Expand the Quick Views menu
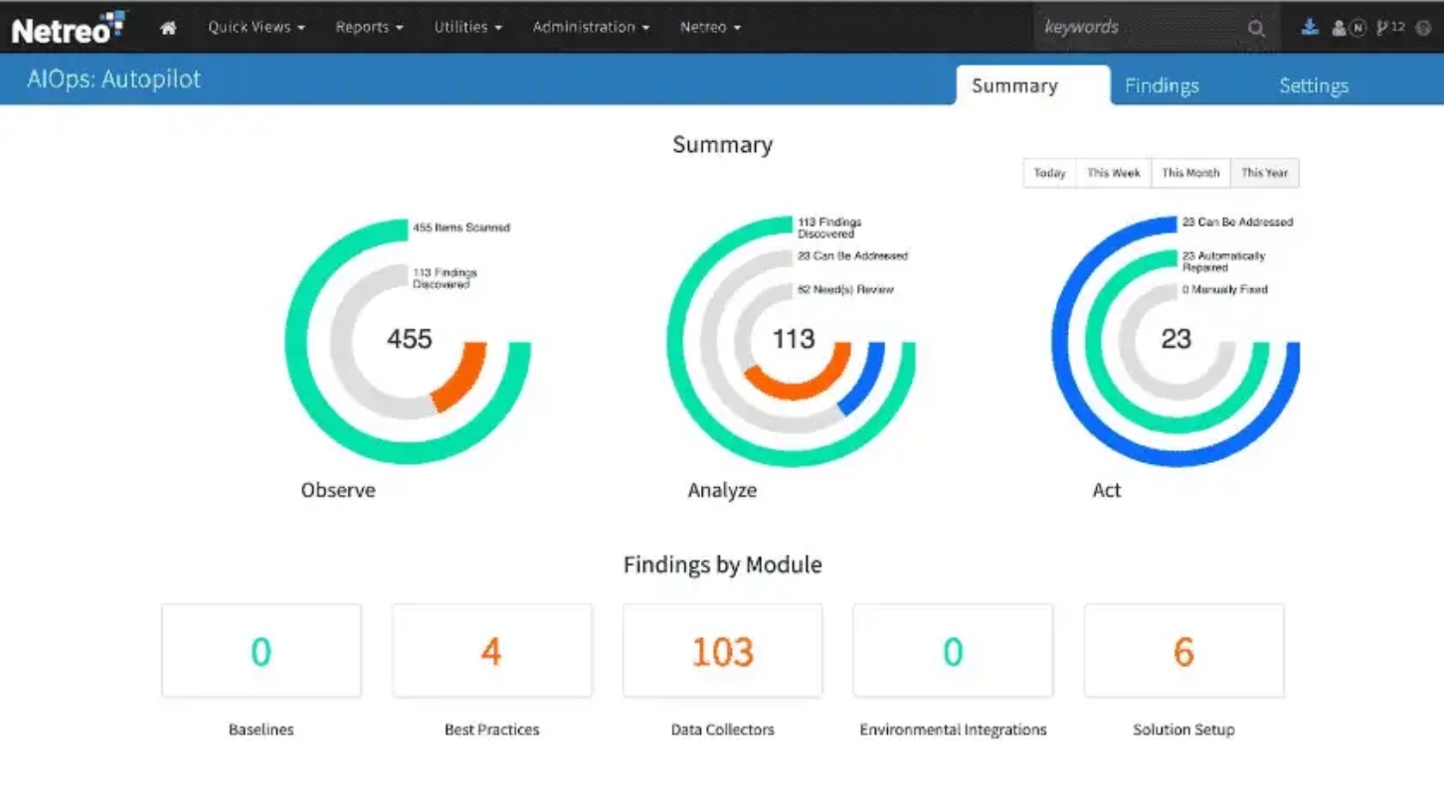 257,28
